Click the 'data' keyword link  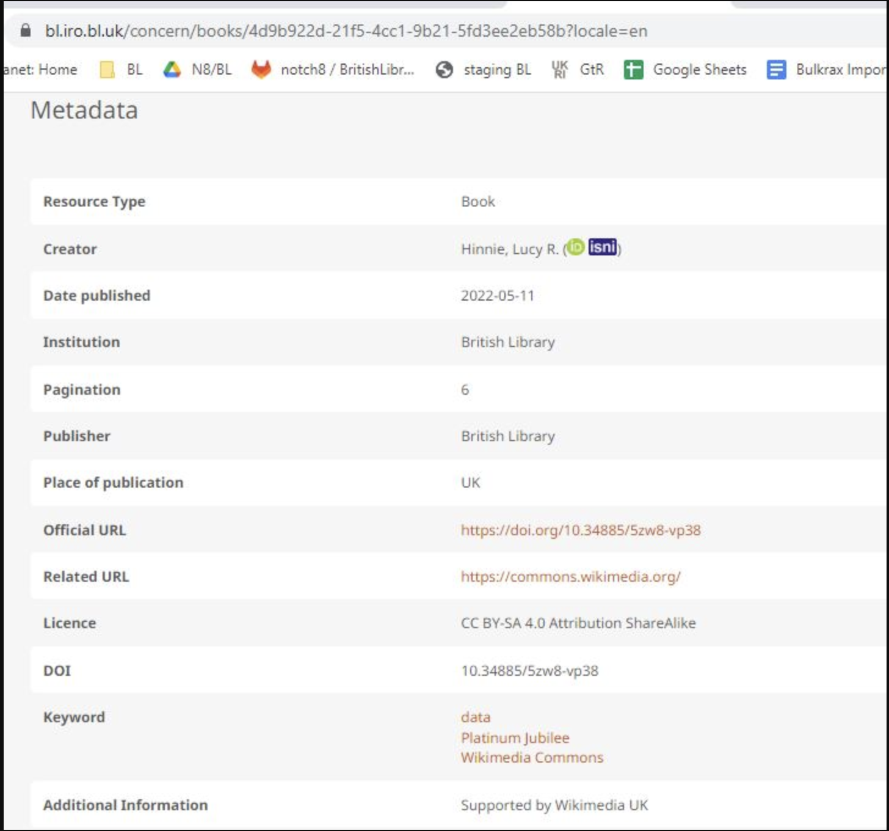coord(476,717)
